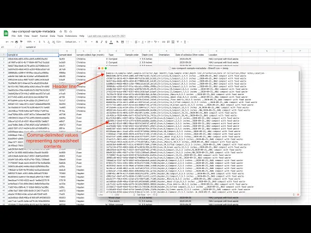Toggle italic formatting
The image size is (311, 233).
pyautogui.click(x=102, y=42)
